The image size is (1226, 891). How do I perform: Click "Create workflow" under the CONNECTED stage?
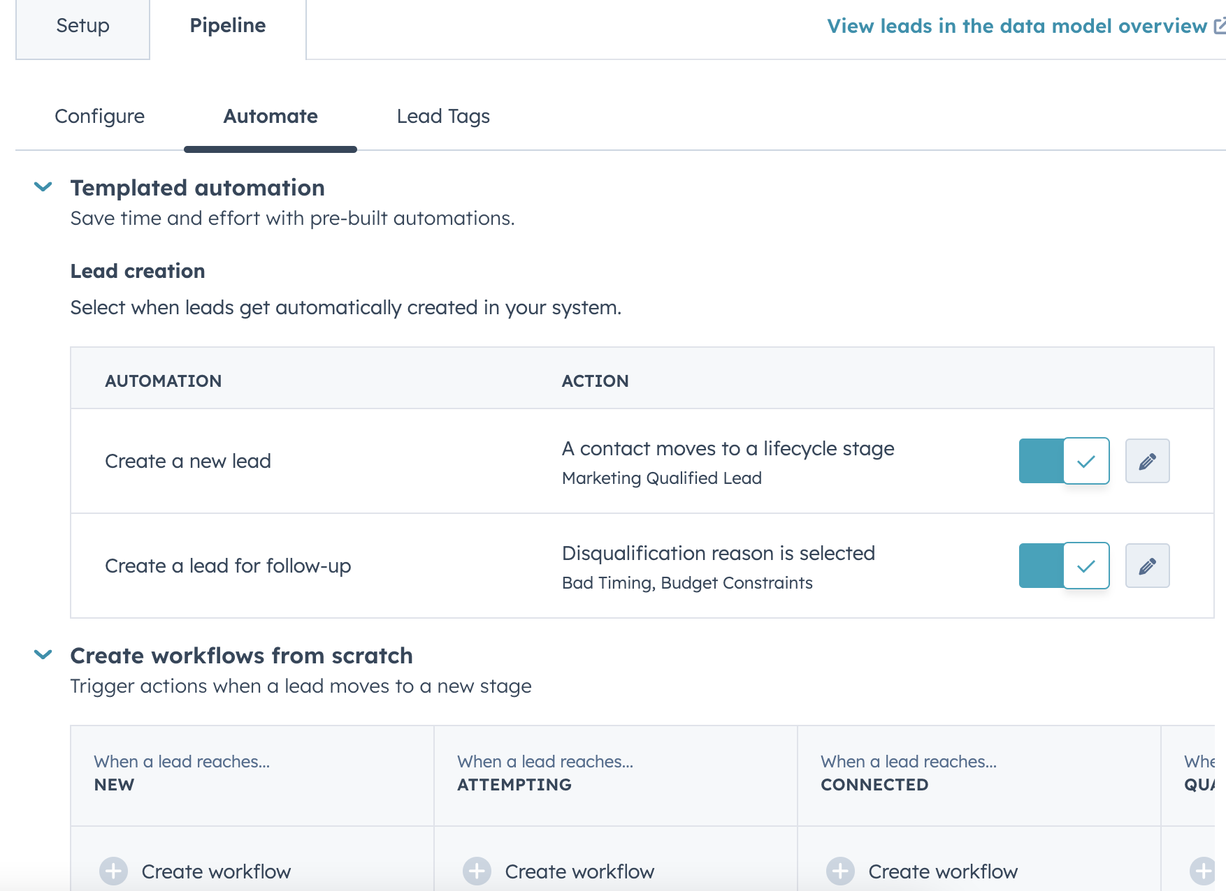(x=942, y=871)
